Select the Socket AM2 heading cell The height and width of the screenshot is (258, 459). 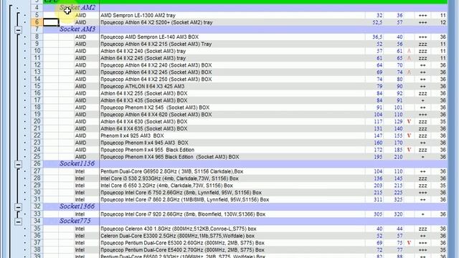point(77,8)
